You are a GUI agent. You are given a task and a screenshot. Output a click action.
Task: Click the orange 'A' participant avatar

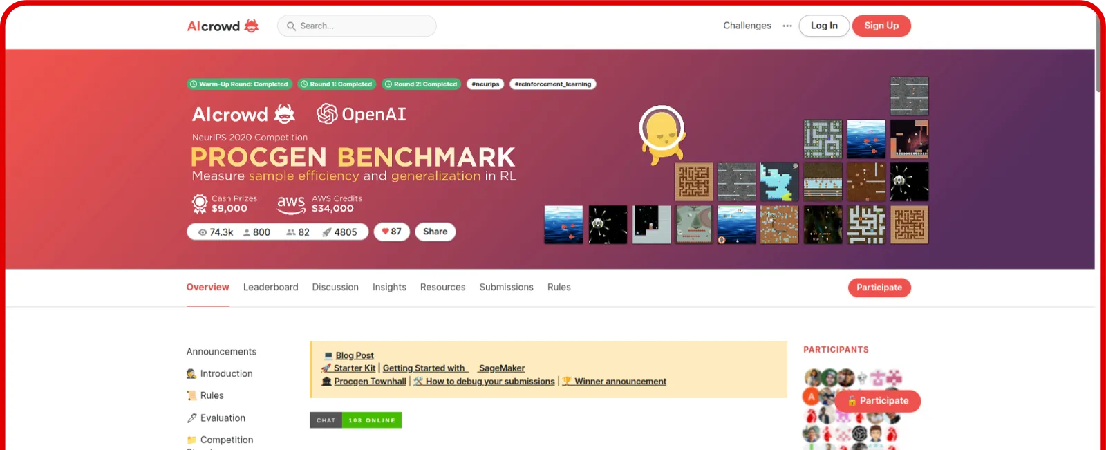(811, 397)
